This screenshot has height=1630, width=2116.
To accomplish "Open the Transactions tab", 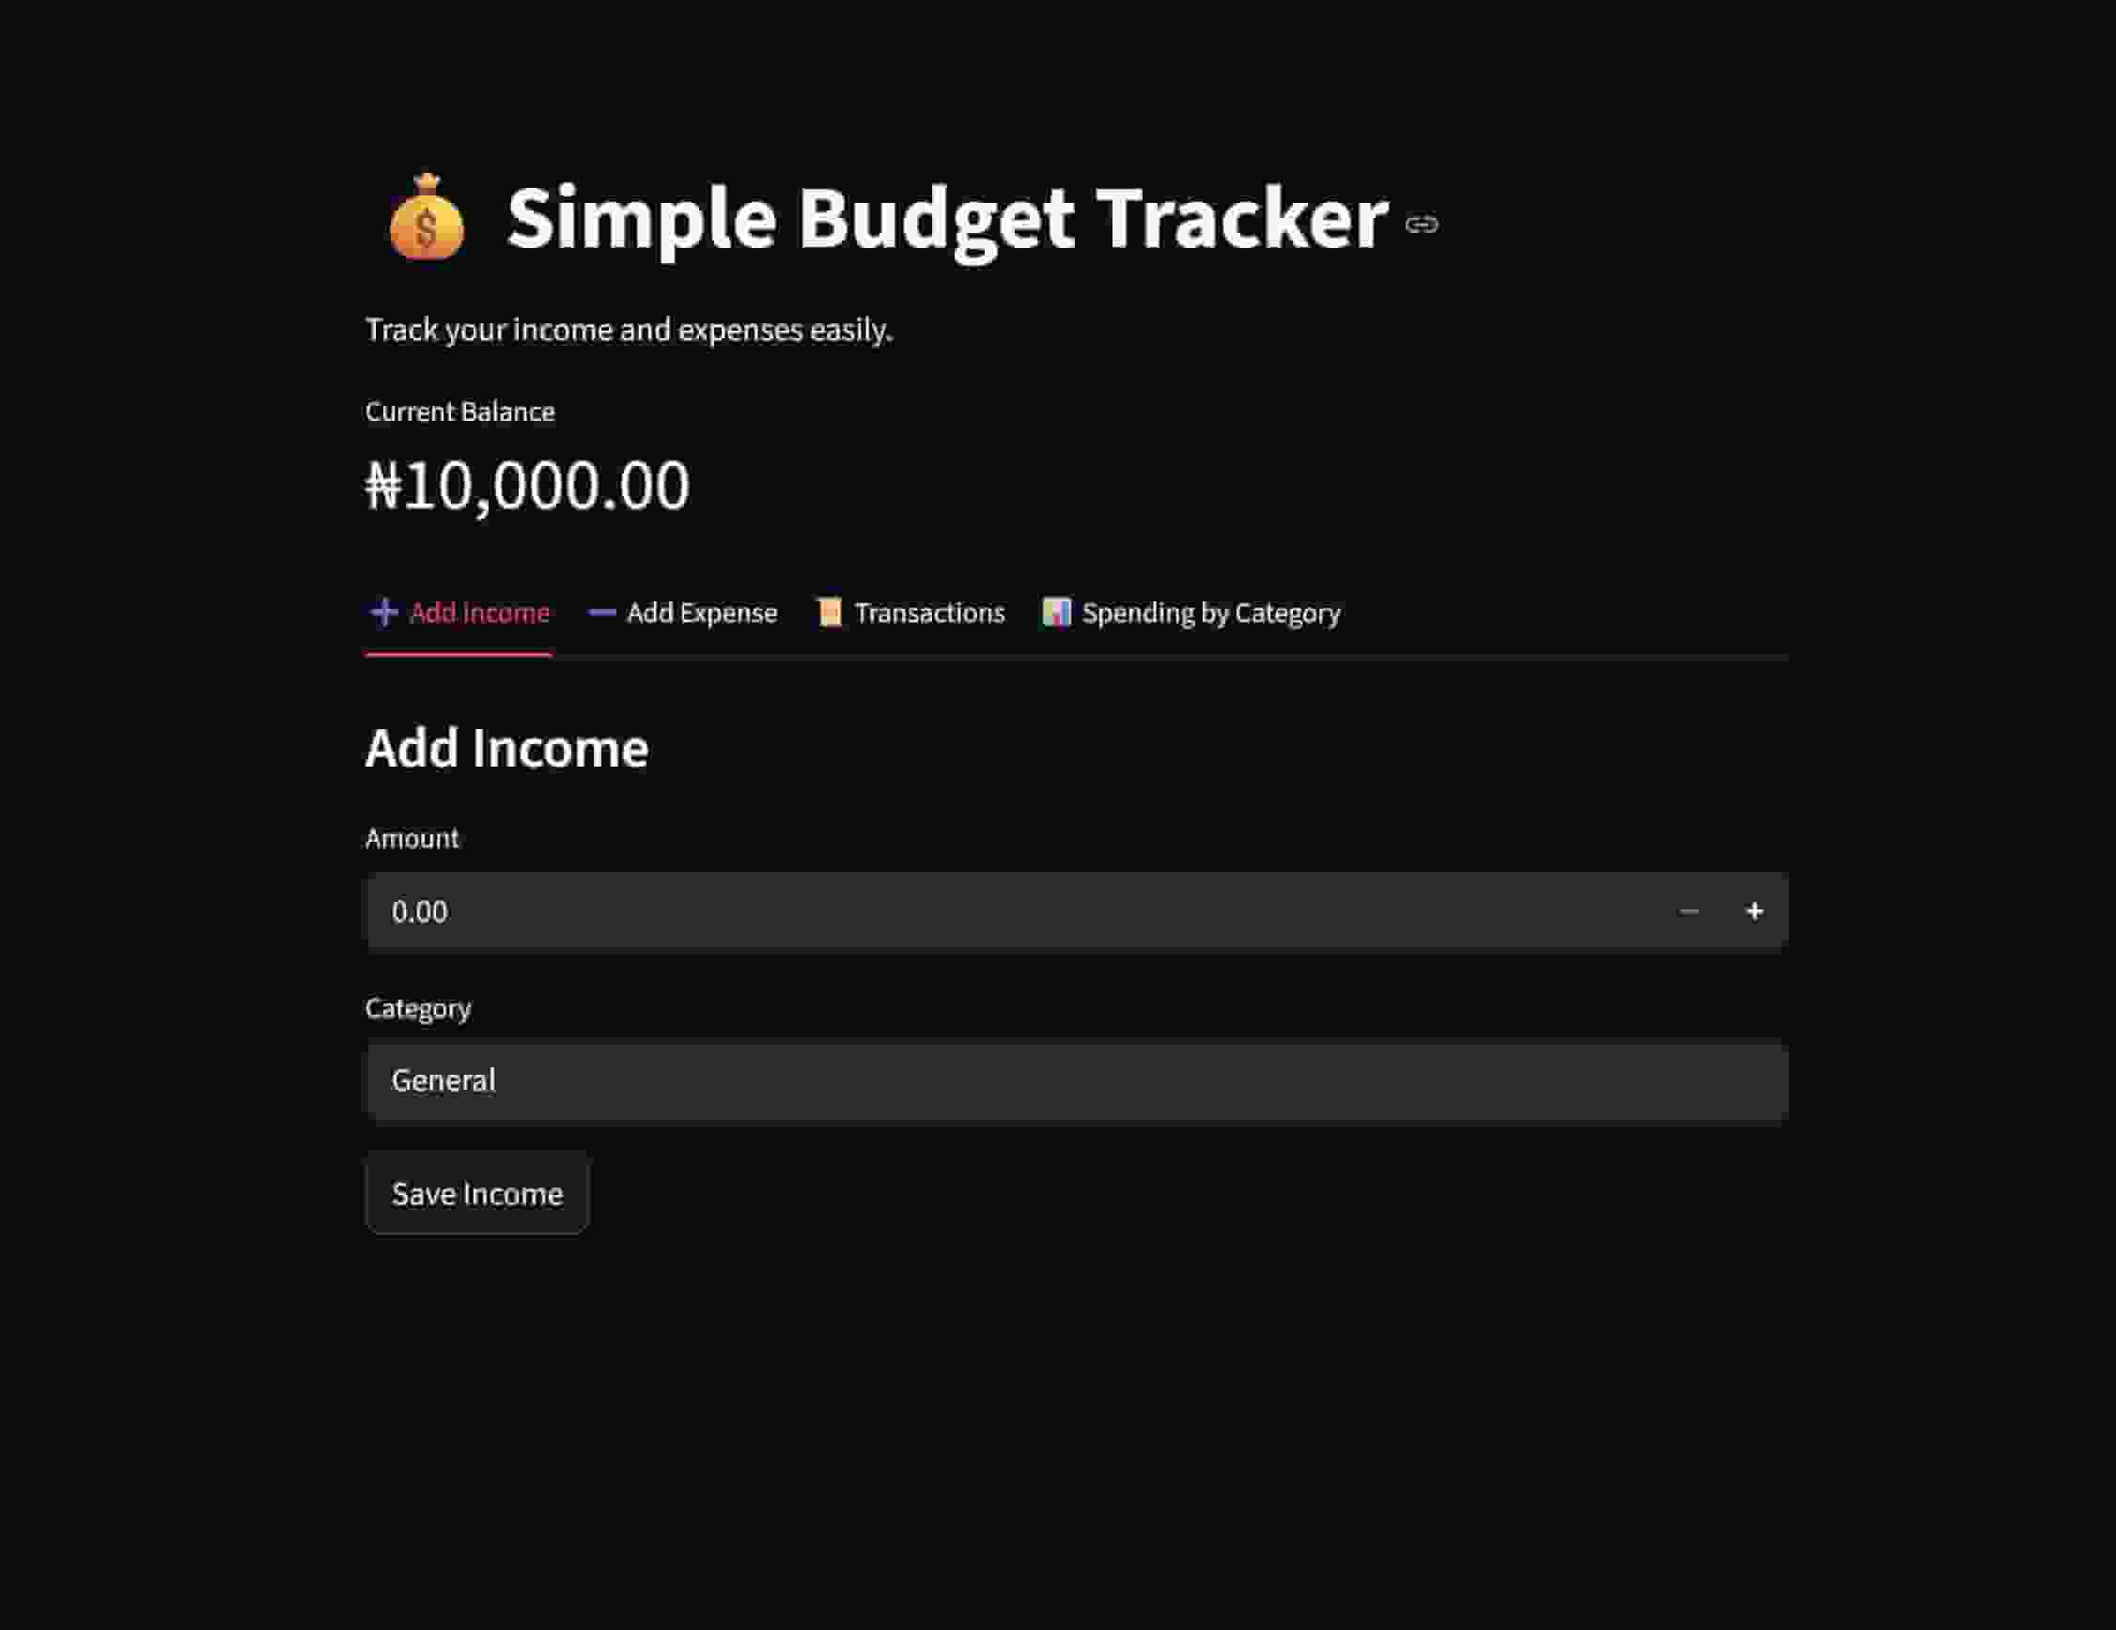I will [x=928, y=613].
